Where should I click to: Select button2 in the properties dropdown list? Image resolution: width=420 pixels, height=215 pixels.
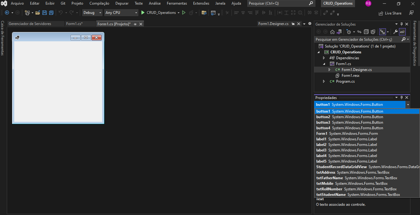367,117
